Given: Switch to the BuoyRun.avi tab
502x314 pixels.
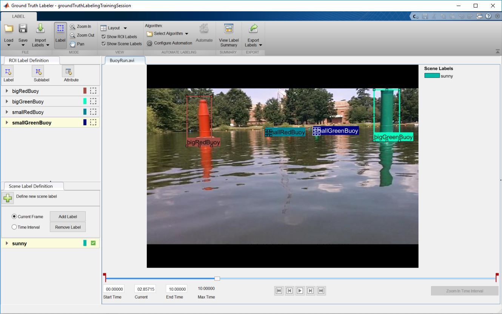Looking at the screenshot, I should click(122, 60).
